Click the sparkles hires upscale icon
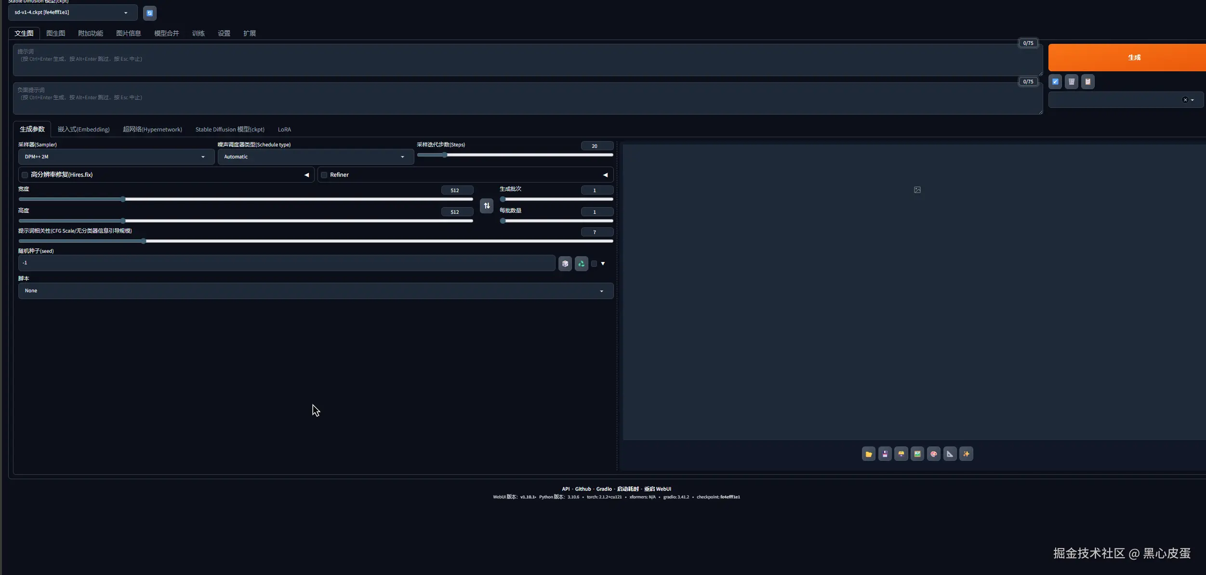 coord(966,454)
